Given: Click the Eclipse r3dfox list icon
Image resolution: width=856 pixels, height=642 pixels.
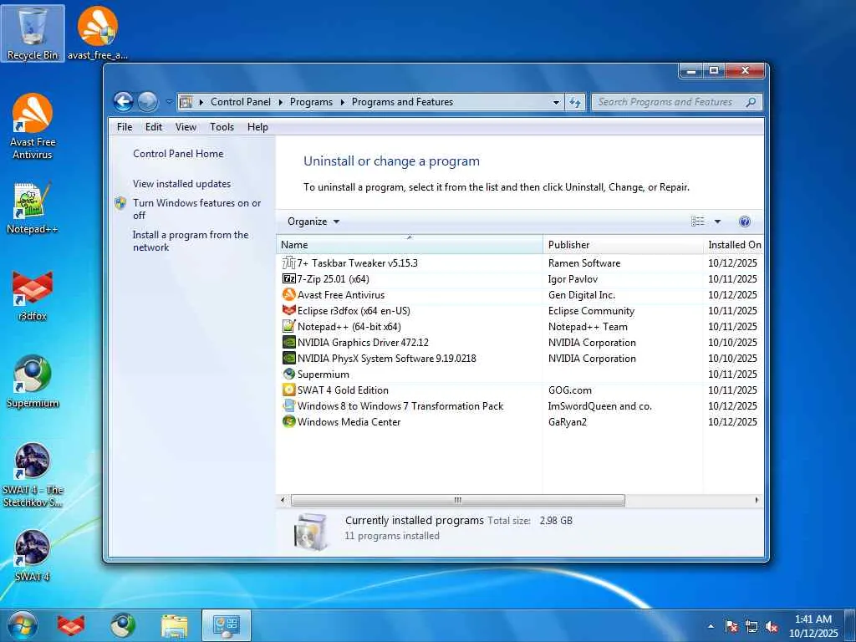Looking at the screenshot, I should (x=288, y=311).
